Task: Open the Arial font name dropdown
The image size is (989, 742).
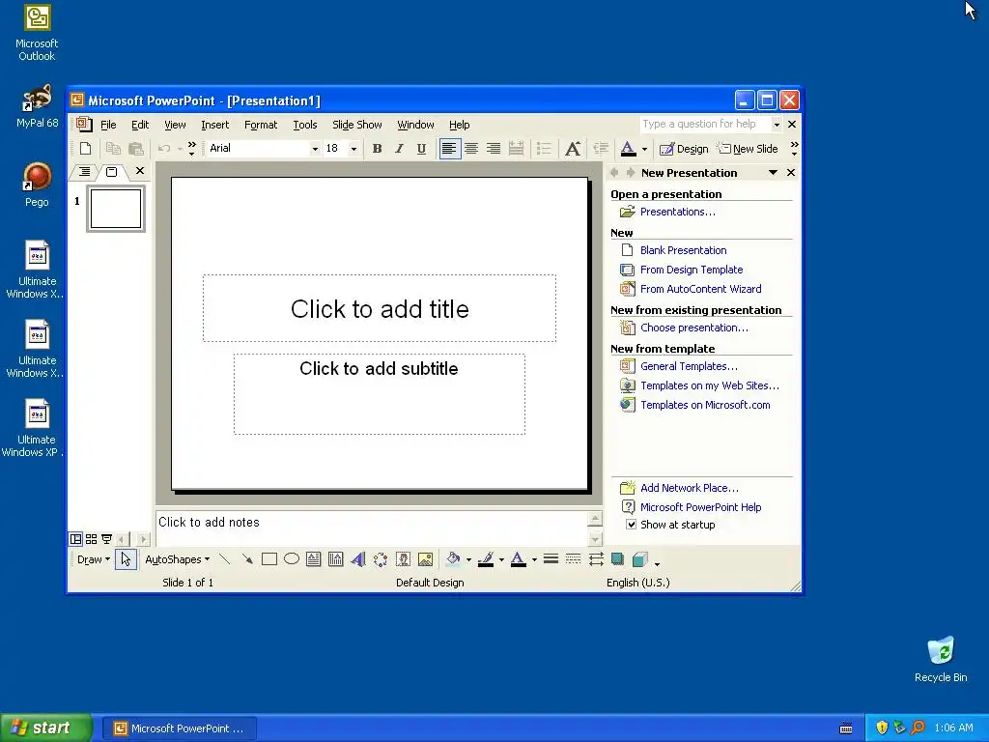Action: coord(315,149)
